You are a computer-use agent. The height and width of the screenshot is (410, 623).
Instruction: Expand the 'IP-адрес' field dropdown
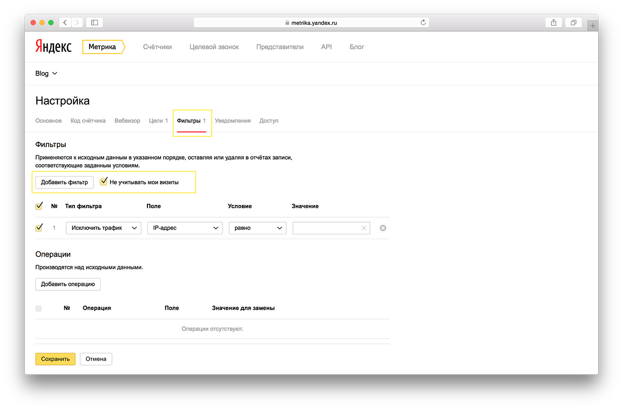184,228
